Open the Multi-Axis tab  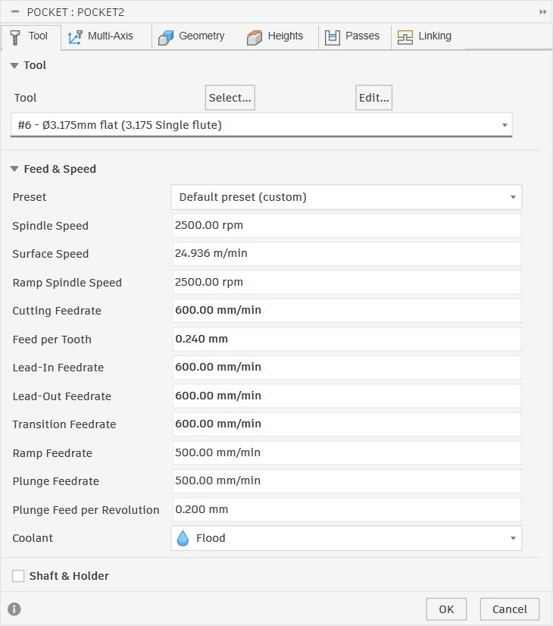(106, 36)
